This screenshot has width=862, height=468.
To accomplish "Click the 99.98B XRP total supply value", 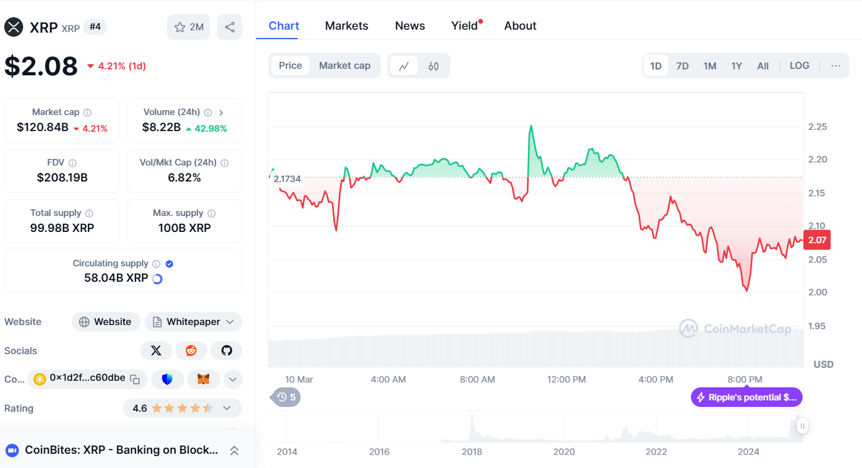I will tap(62, 228).
